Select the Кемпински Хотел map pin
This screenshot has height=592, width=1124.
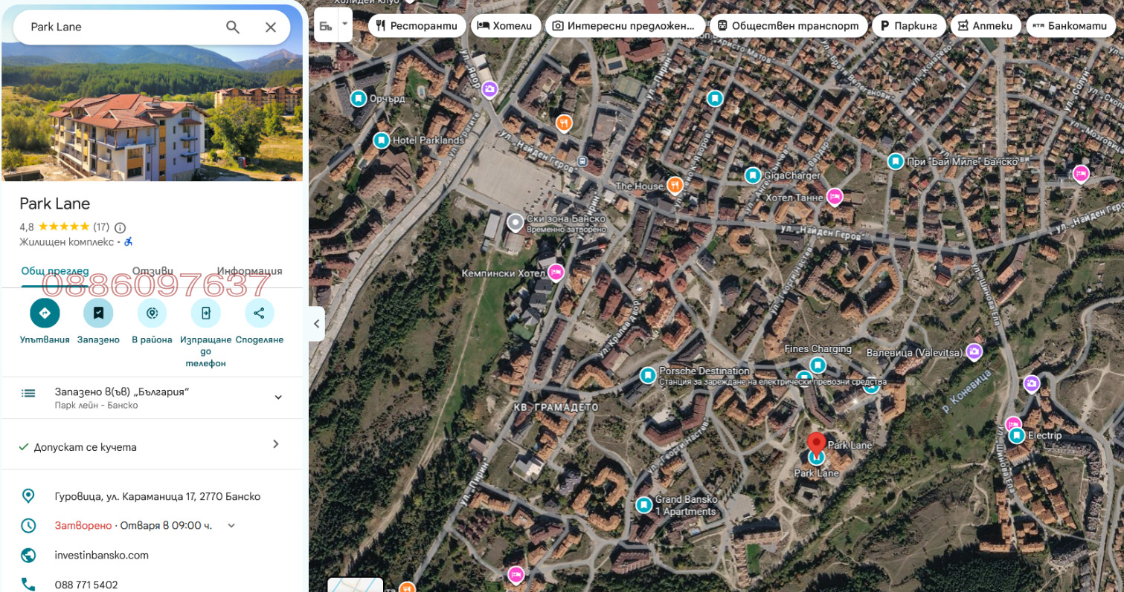(556, 273)
